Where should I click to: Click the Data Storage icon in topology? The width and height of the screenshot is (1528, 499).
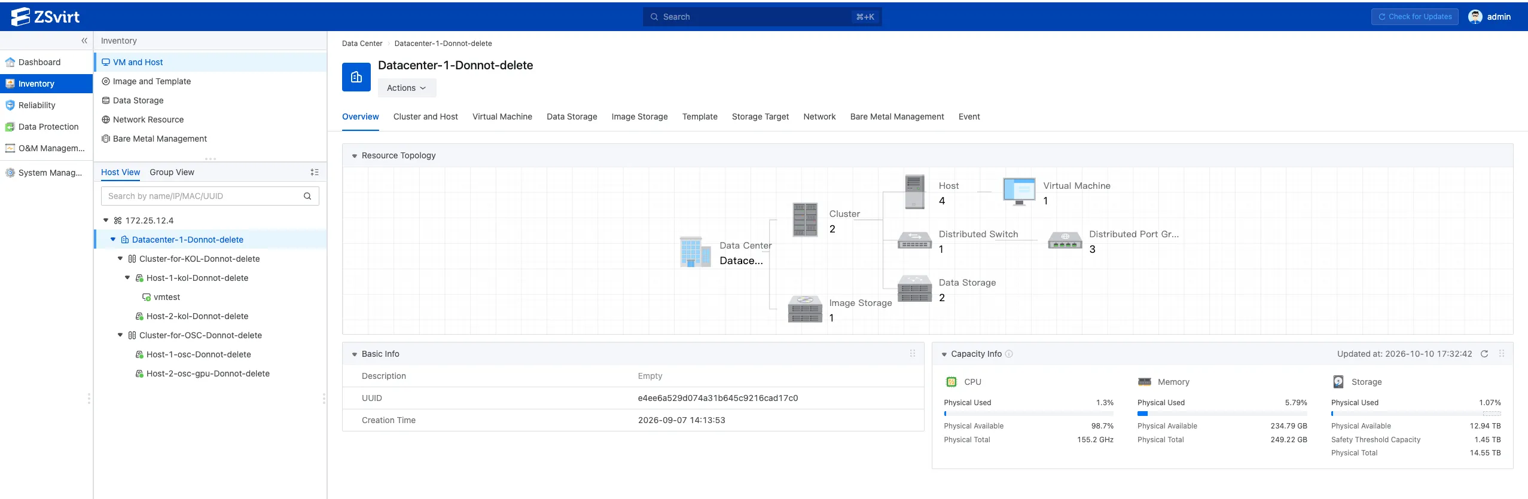(x=914, y=288)
